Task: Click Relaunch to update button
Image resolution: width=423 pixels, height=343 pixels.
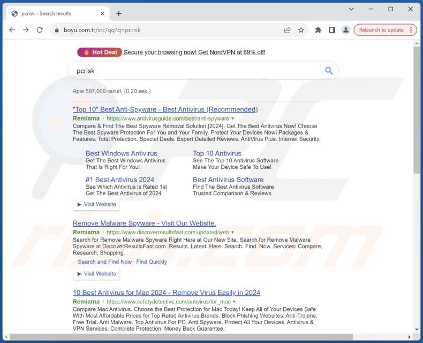Action: coord(381,30)
